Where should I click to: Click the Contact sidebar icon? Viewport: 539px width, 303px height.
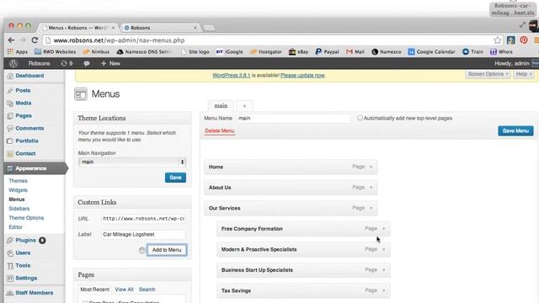(x=10, y=153)
